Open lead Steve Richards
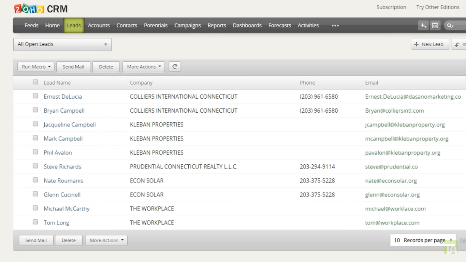Viewport: 466px width, 262px height. (x=62, y=166)
